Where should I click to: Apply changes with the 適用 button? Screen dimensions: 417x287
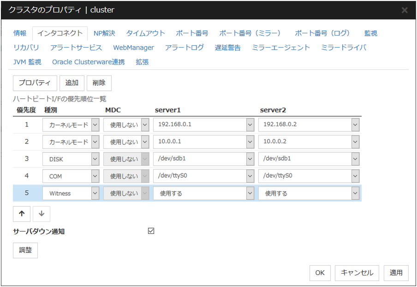[396, 273]
